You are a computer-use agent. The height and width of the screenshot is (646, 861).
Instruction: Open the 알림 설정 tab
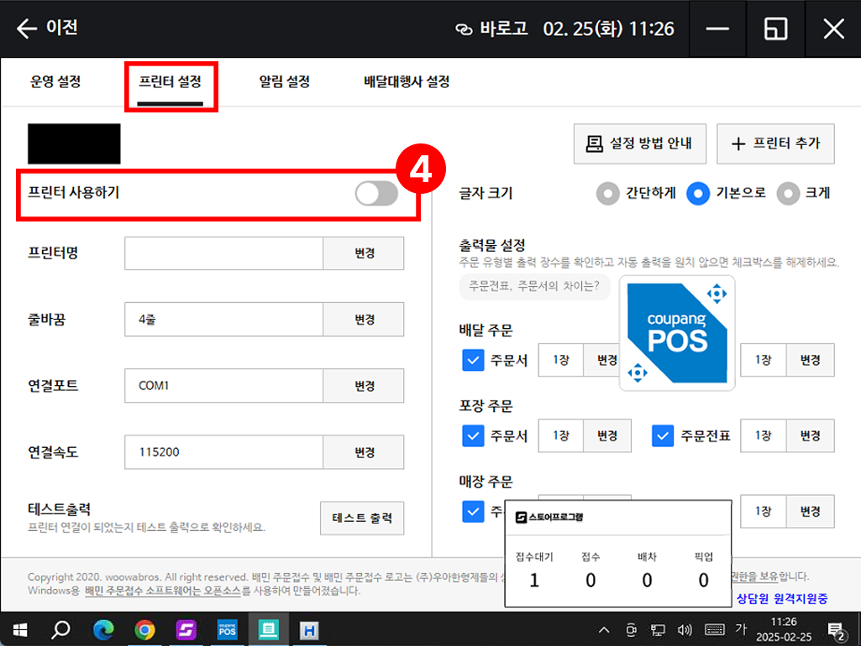[285, 82]
